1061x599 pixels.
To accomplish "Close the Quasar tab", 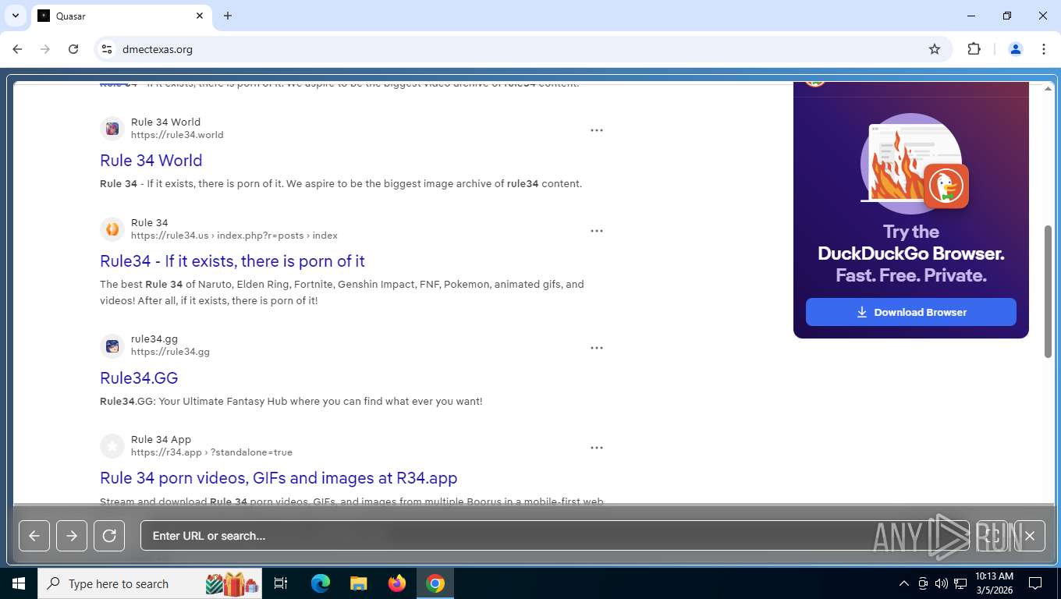I will [200, 16].
